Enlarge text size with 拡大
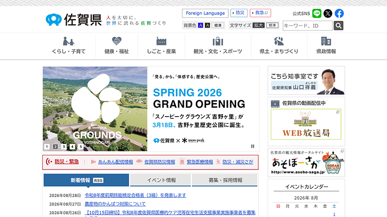The image size is (387, 217). (258, 26)
